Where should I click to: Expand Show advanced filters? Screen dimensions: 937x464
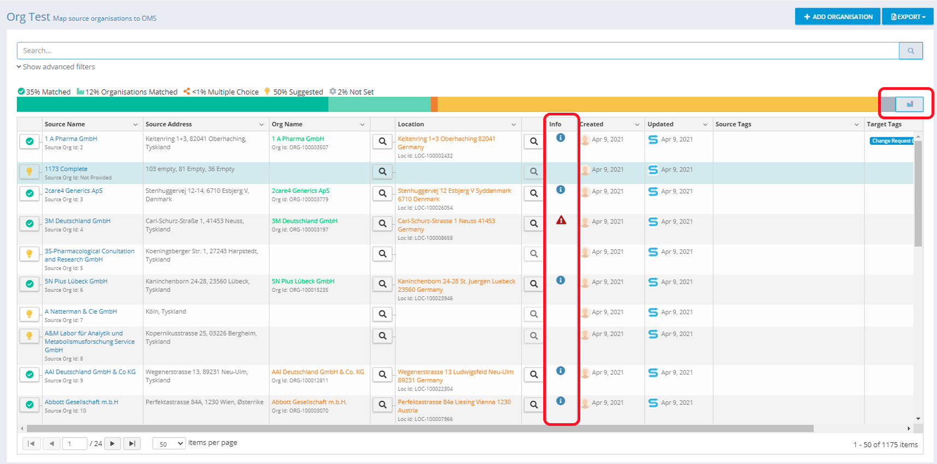[x=56, y=67]
